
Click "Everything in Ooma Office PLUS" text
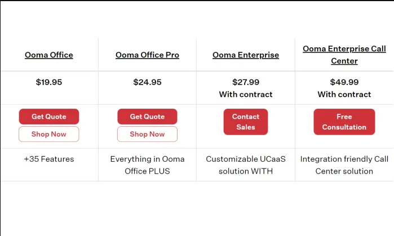click(x=147, y=165)
